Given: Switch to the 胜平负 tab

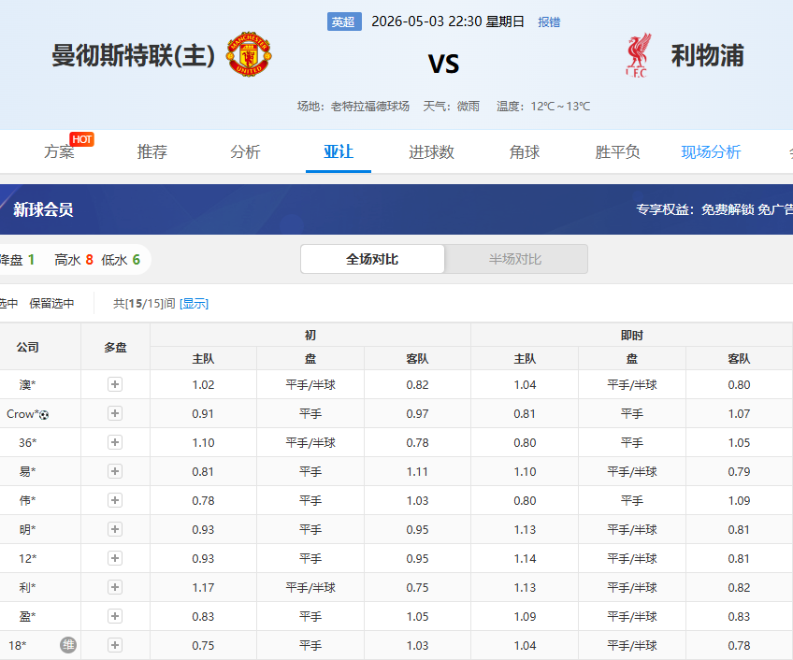Looking at the screenshot, I should point(617,151).
